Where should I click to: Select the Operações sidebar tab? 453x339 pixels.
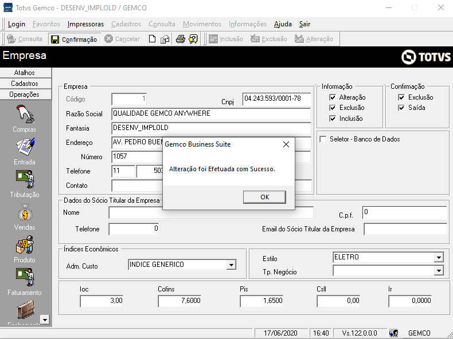point(26,94)
